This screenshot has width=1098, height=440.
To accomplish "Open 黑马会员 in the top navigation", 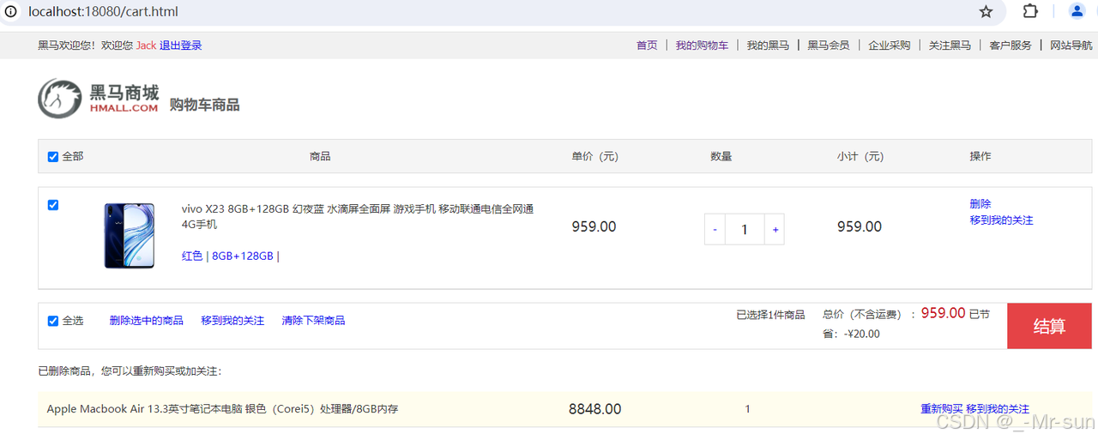I will coord(829,45).
